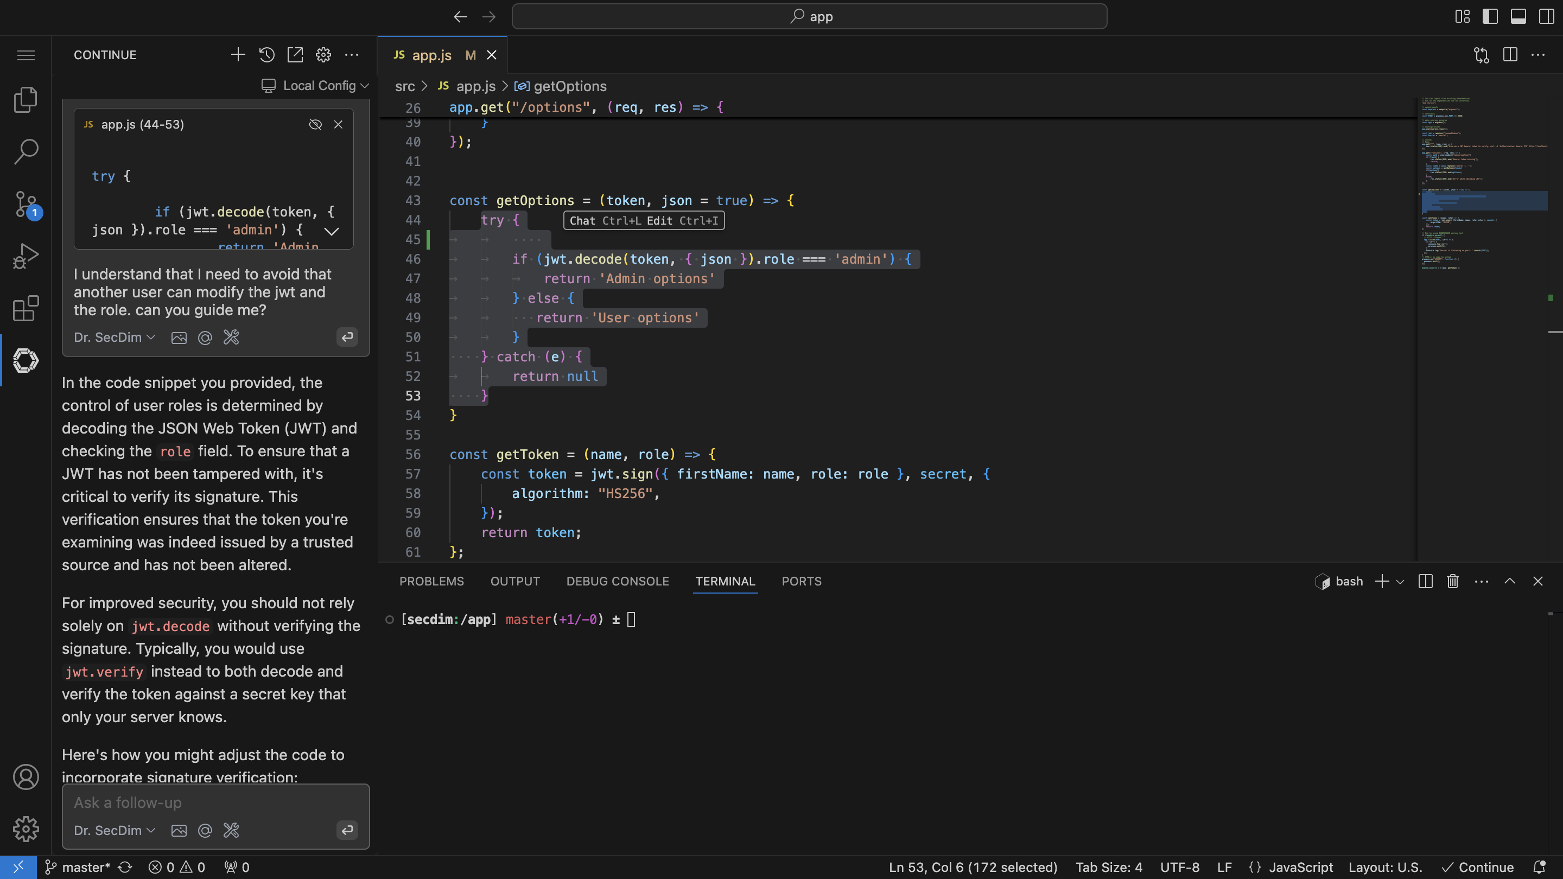Open Continue settings gear in panel header
The image size is (1563, 879).
point(323,55)
